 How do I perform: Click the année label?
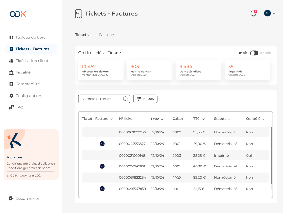point(265,53)
